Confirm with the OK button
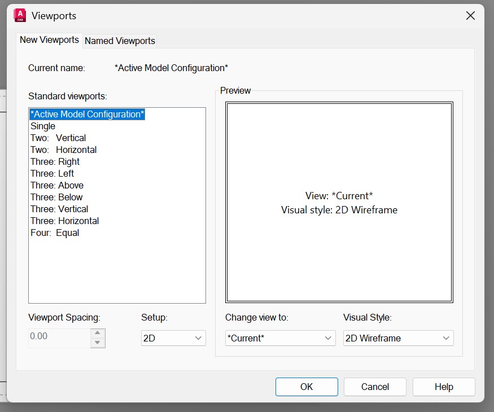This screenshot has height=412, width=494. pyautogui.click(x=307, y=387)
